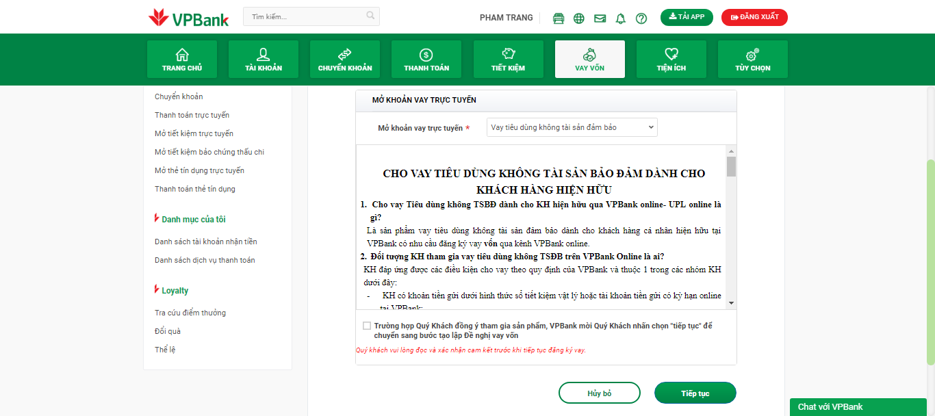The height and width of the screenshot is (416, 935).
Task: Open Mở tiết kiệm trực tuyến link
Action: (194, 133)
